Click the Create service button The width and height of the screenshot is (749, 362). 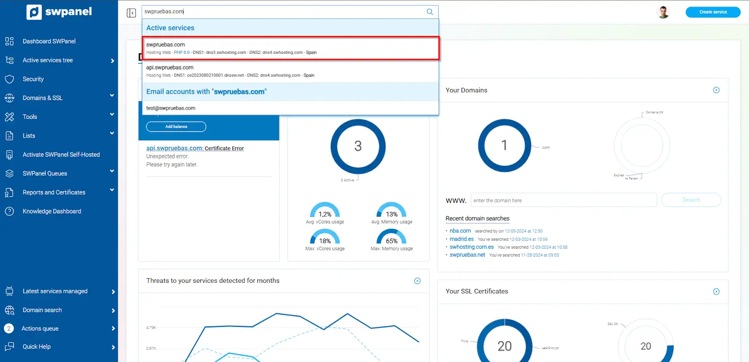(713, 12)
